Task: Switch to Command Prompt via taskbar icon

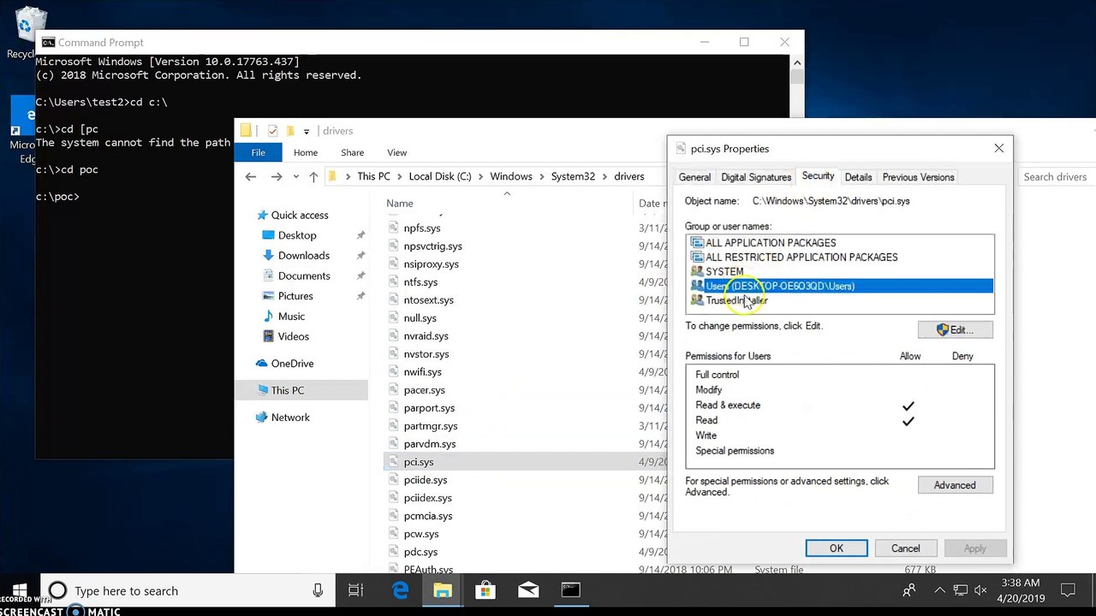Action: 571,590
